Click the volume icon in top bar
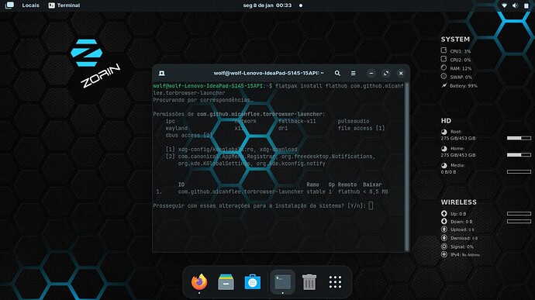This screenshot has width=535, height=300. click(x=515, y=5)
